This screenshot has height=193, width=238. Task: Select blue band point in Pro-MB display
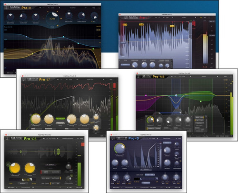click(x=176, y=95)
